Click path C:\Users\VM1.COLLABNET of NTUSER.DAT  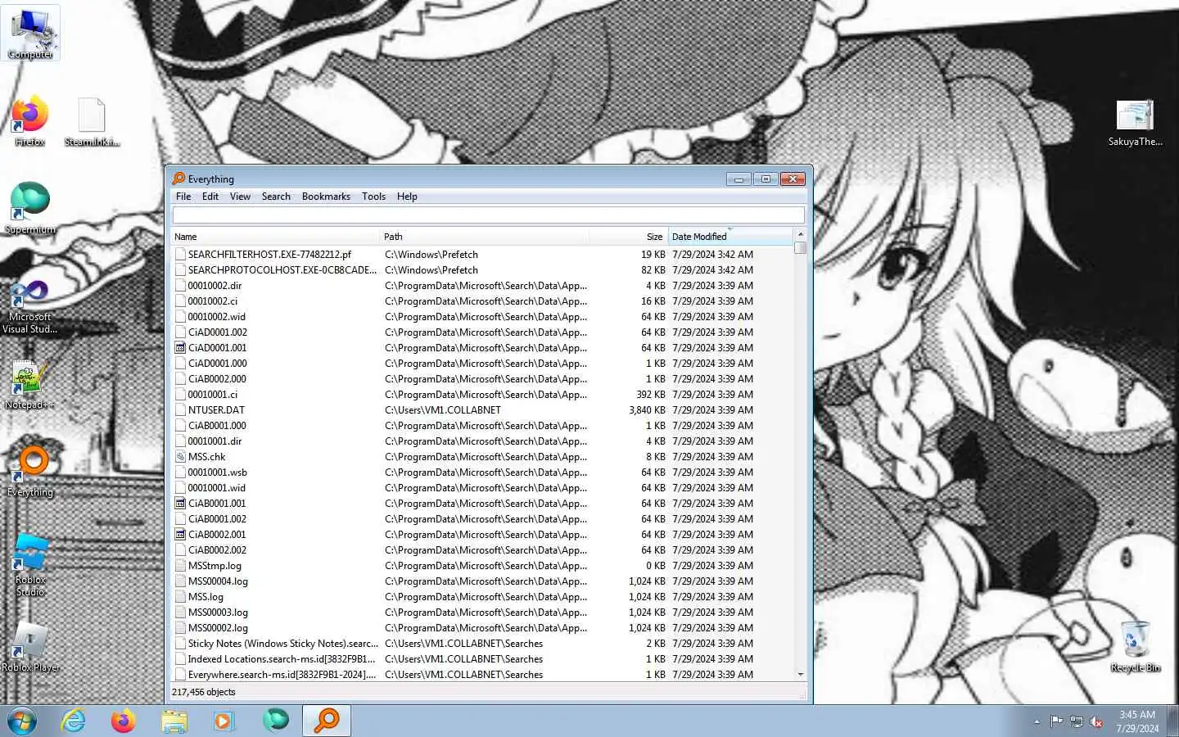pos(443,410)
